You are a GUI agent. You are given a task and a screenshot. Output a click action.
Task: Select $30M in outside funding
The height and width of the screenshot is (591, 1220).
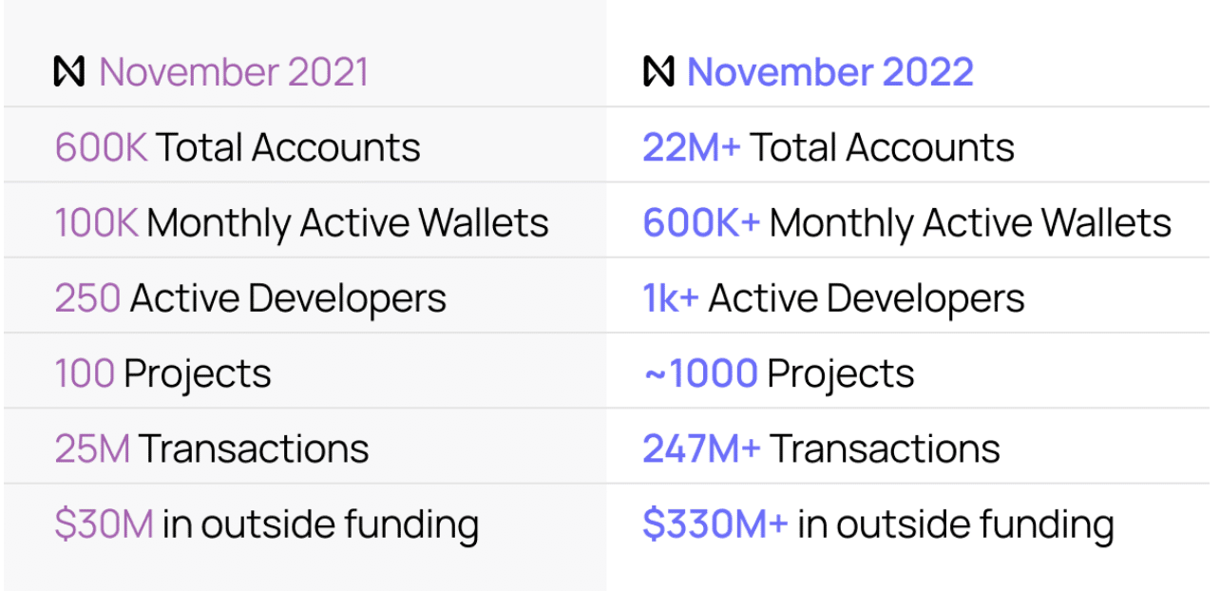coord(266,524)
